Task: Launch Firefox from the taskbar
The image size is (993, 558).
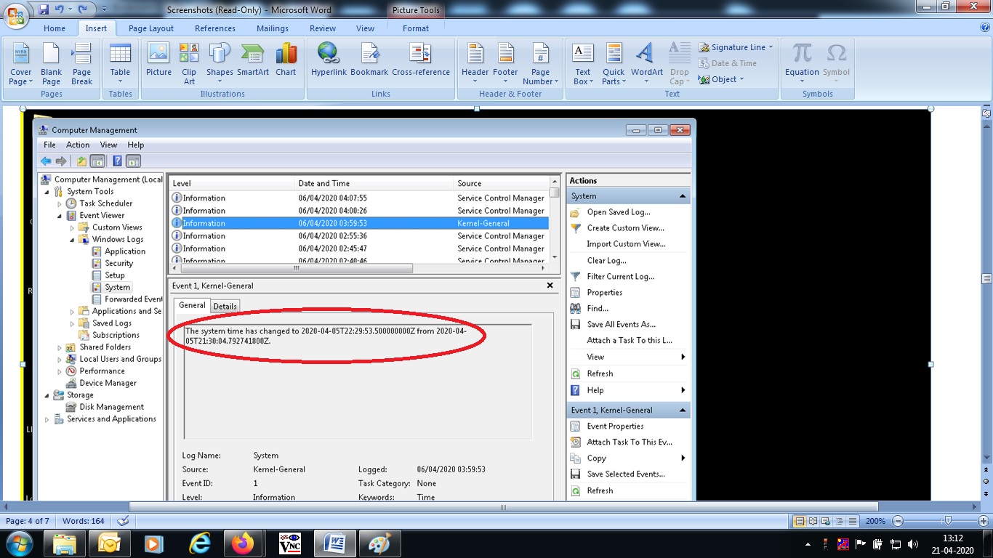Action: tap(244, 543)
